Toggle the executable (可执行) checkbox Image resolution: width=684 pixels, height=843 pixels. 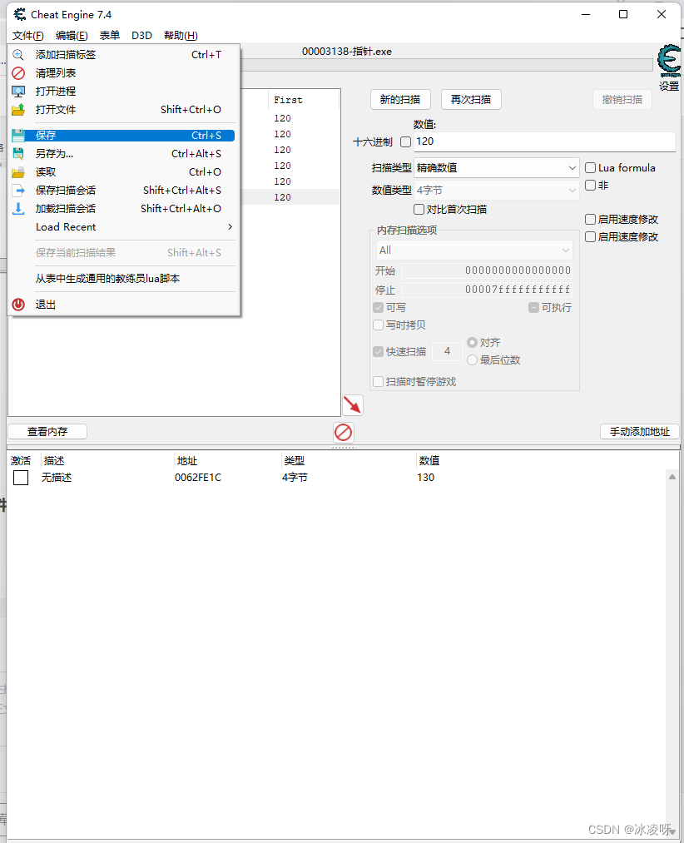(533, 308)
